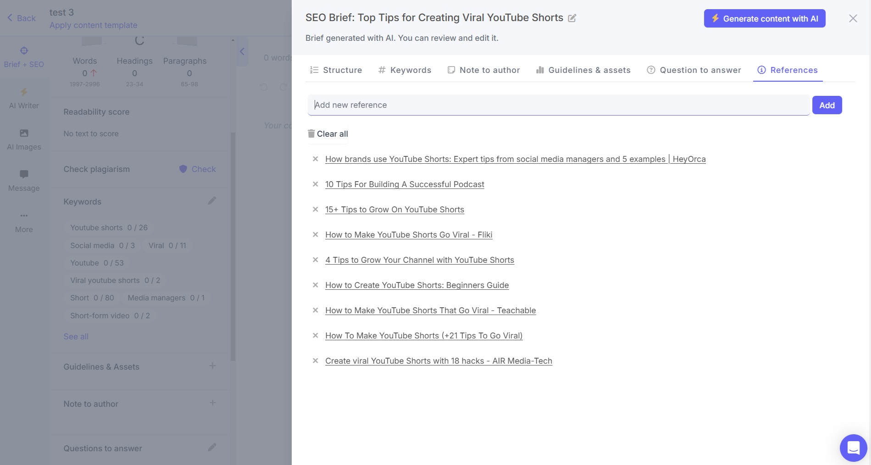Delete the Fliki reference
The width and height of the screenshot is (871, 465).
(316, 235)
